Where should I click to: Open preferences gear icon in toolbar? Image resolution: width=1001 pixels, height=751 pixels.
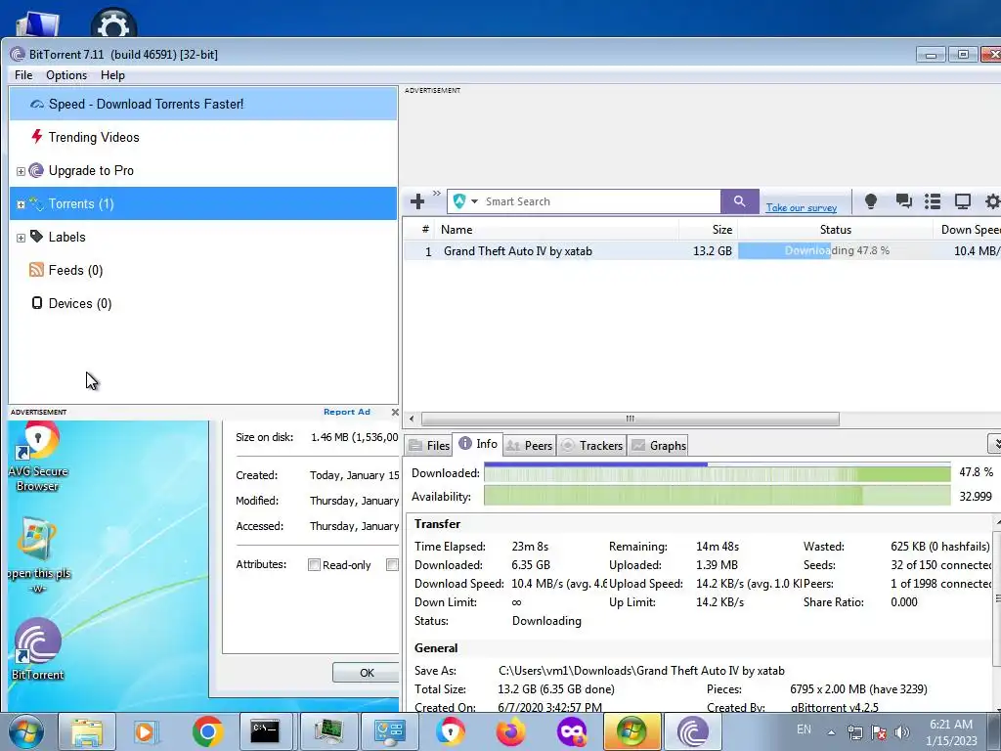click(x=992, y=201)
